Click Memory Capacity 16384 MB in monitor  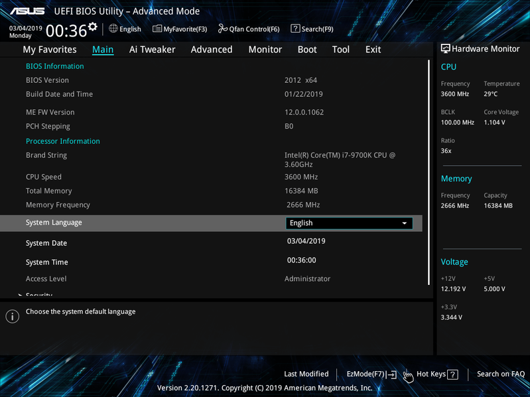pyautogui.click(x=498, y=205)
